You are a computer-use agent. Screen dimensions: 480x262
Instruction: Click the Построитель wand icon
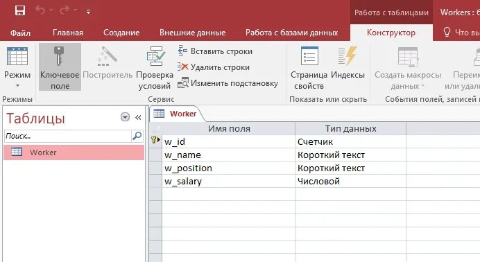coord(107,56)
